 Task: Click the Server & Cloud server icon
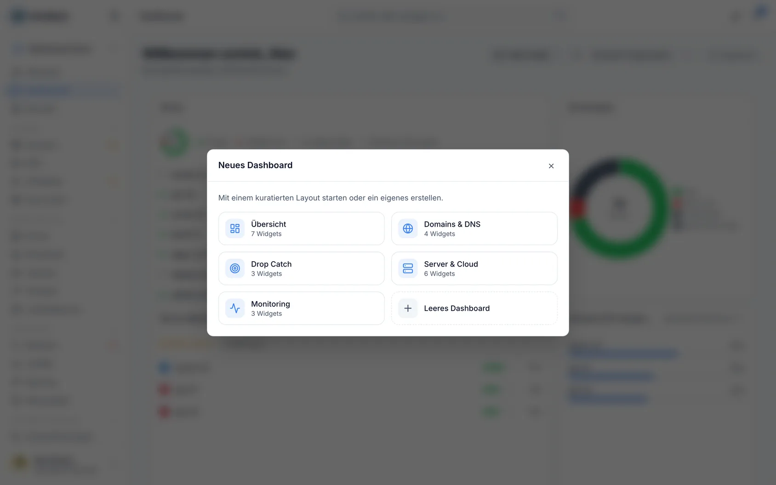point(408,268)
